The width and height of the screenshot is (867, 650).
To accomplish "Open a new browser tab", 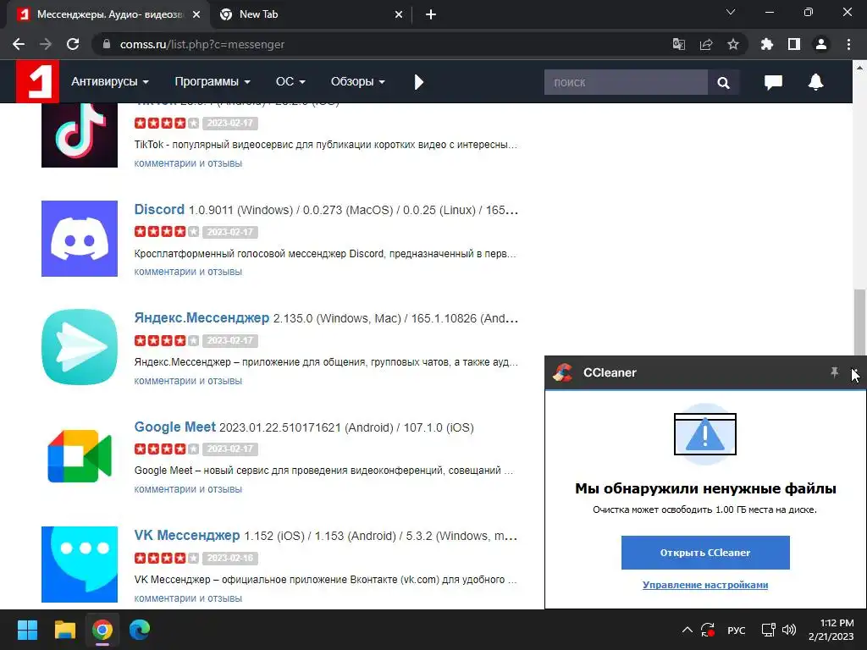I will click(x=431, y=14).
